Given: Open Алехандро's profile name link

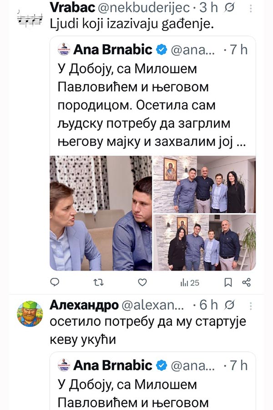Looking at the screenshot, I should point(84,305).
